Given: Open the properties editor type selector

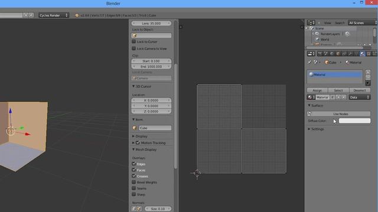Looking at the screenshot, I should pos(311,54).
